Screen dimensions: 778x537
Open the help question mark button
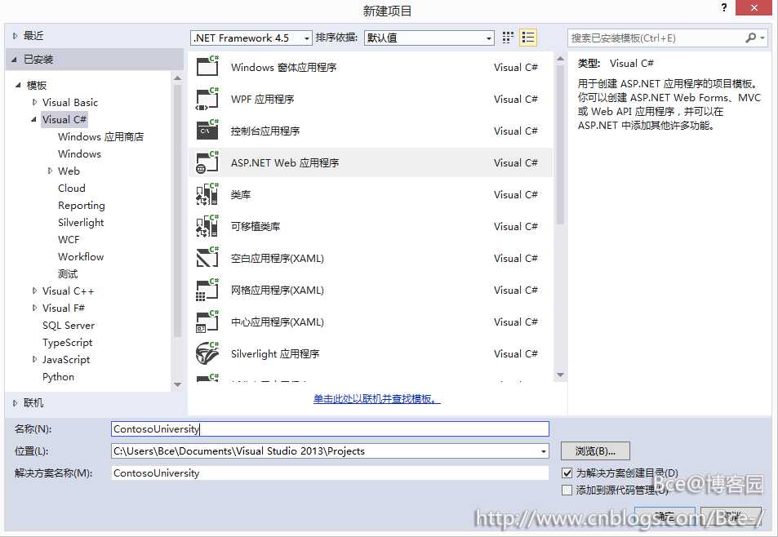click(724, 7)
